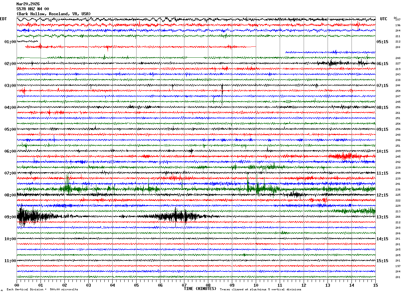The width and height of the screenshot is (402, 294).
Task: Click the UTC column header
Action: [384, 19]
